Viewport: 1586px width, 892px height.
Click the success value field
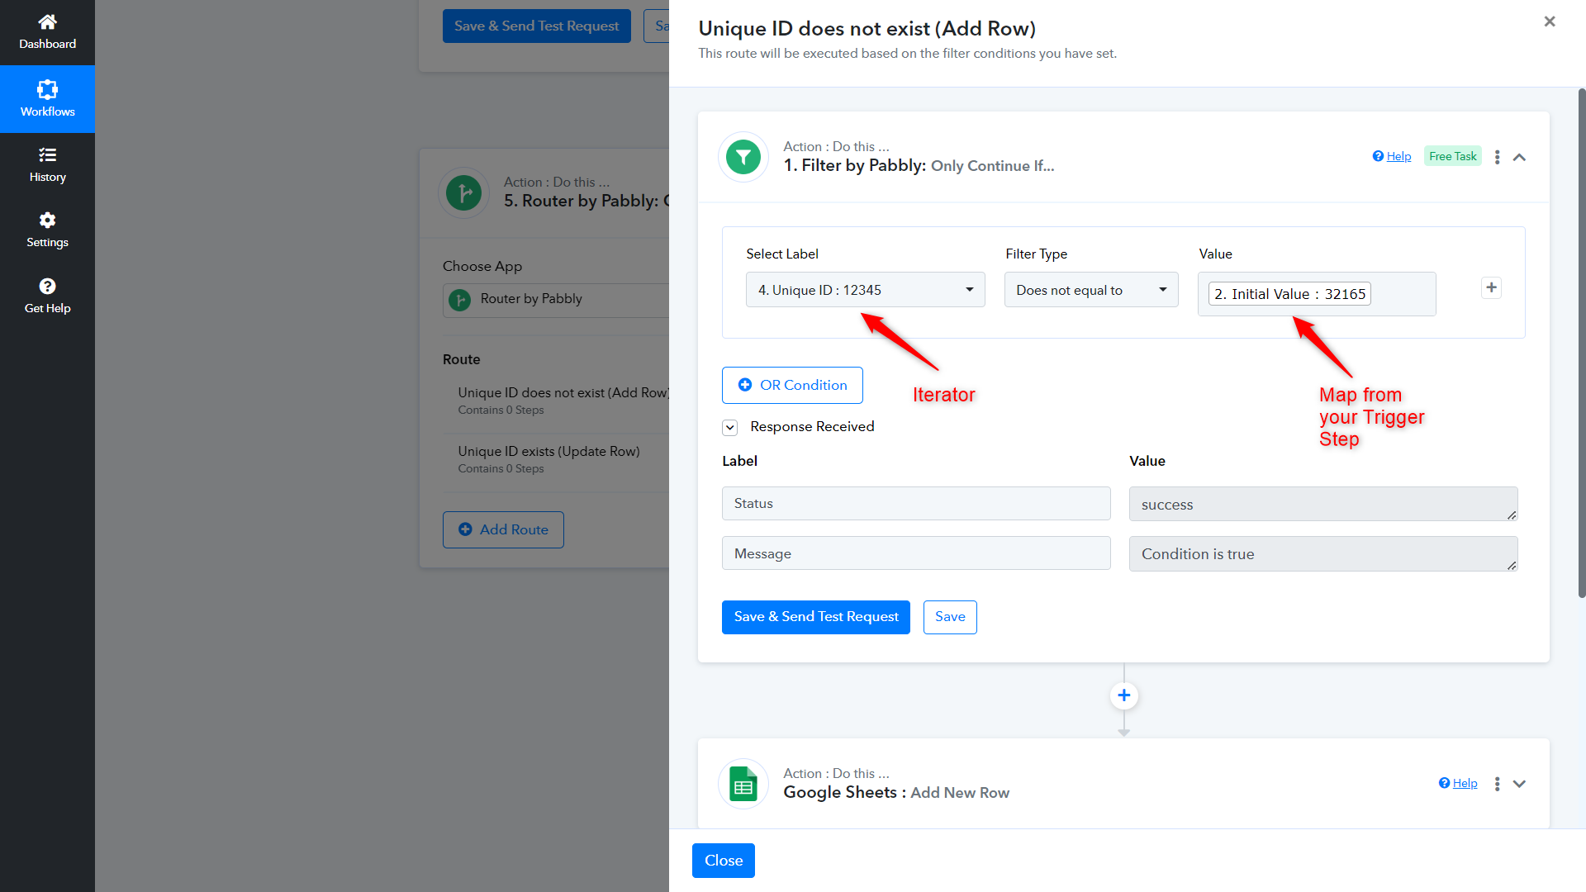(1323, 504)
